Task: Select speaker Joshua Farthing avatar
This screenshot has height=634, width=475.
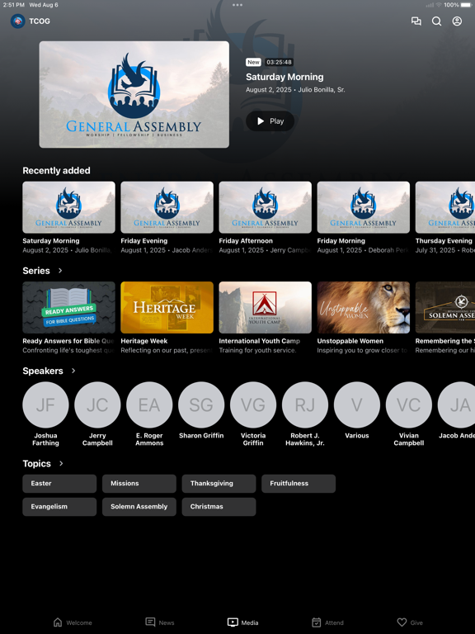Action: click(45, 405)
